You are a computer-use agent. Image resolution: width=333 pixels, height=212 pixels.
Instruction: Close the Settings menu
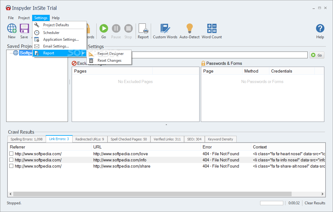coord(41,18)
